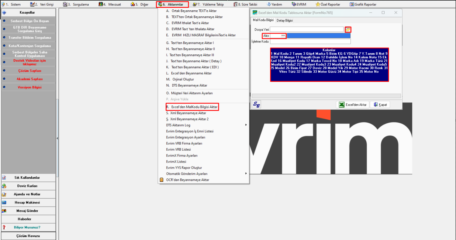Open the Döviz Kurları panel
Viewport: 456px width, 240px height.
[x=28, y=186]
